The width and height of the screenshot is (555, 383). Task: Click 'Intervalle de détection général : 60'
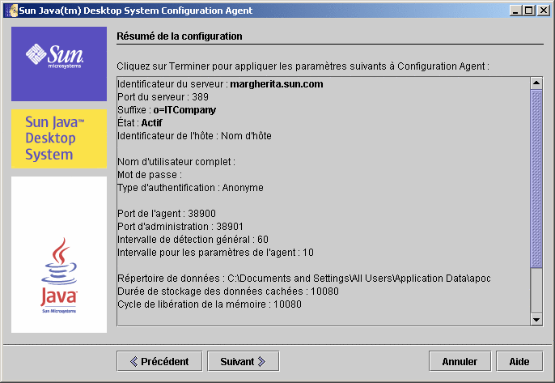[x=193, y=240]
